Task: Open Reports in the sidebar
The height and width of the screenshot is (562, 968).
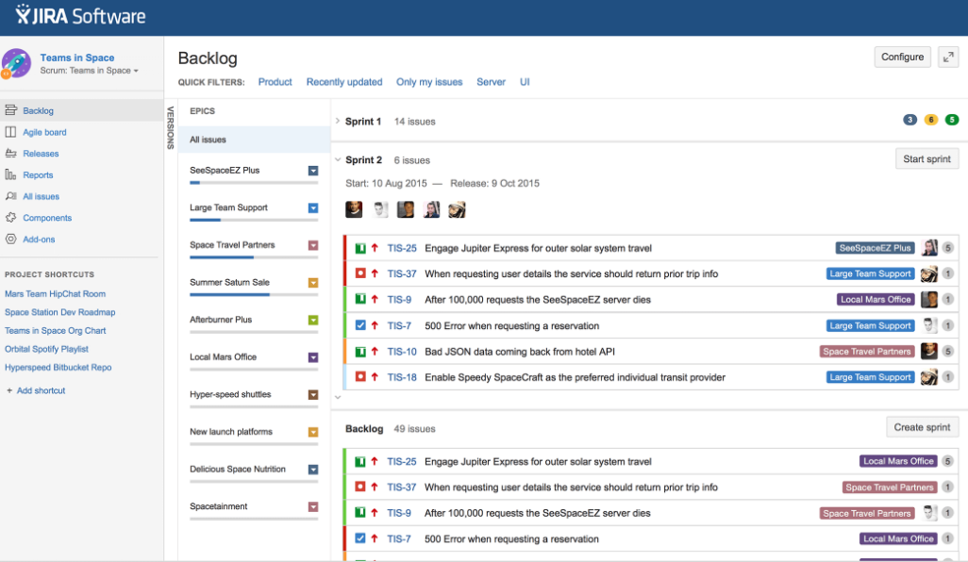Action: pos(38,175)
